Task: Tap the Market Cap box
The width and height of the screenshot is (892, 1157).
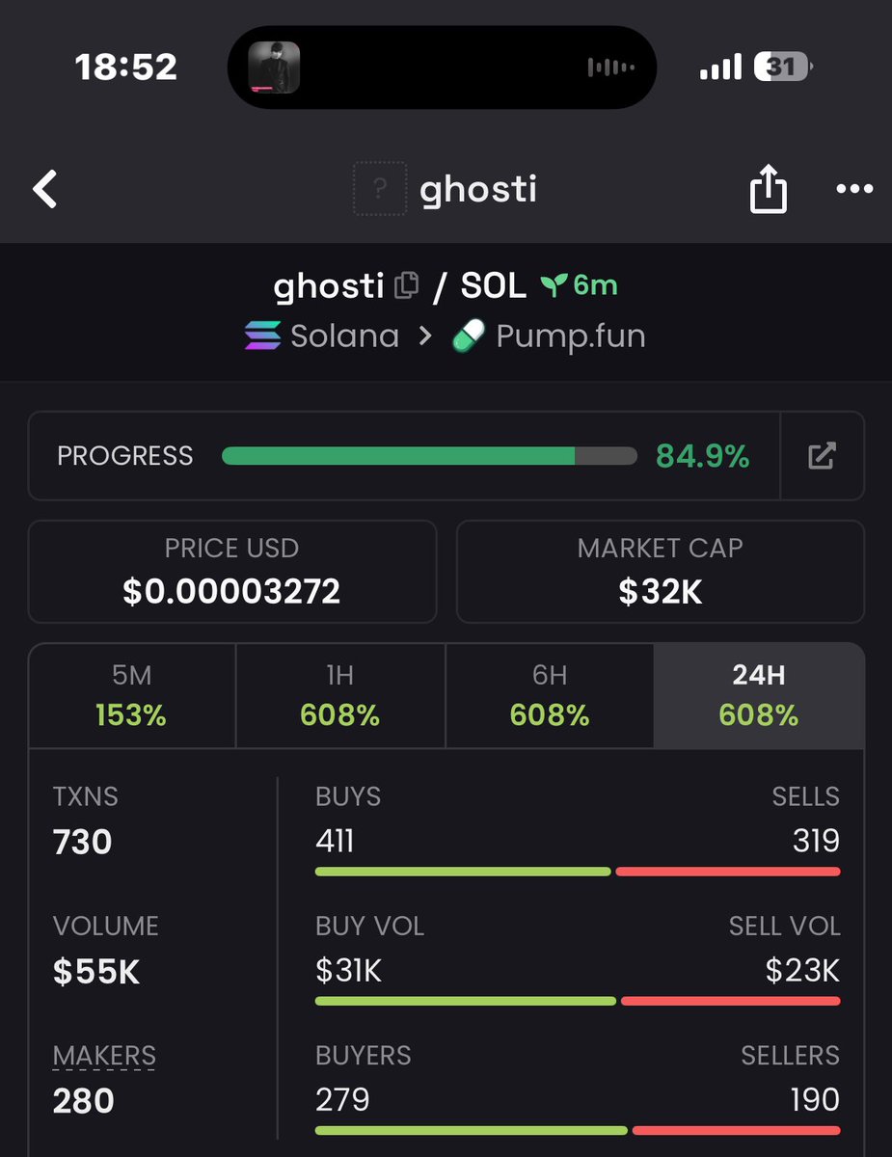Action: click(x=661, y=572)
